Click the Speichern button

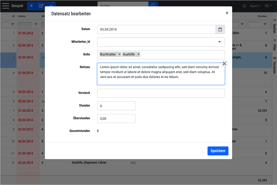218,151
